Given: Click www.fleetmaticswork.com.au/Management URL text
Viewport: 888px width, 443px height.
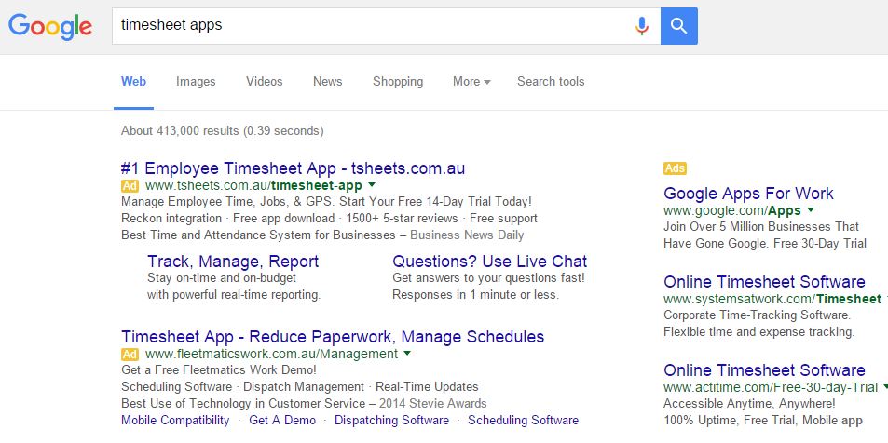Looking at the screenshot, I should (271, 355).
